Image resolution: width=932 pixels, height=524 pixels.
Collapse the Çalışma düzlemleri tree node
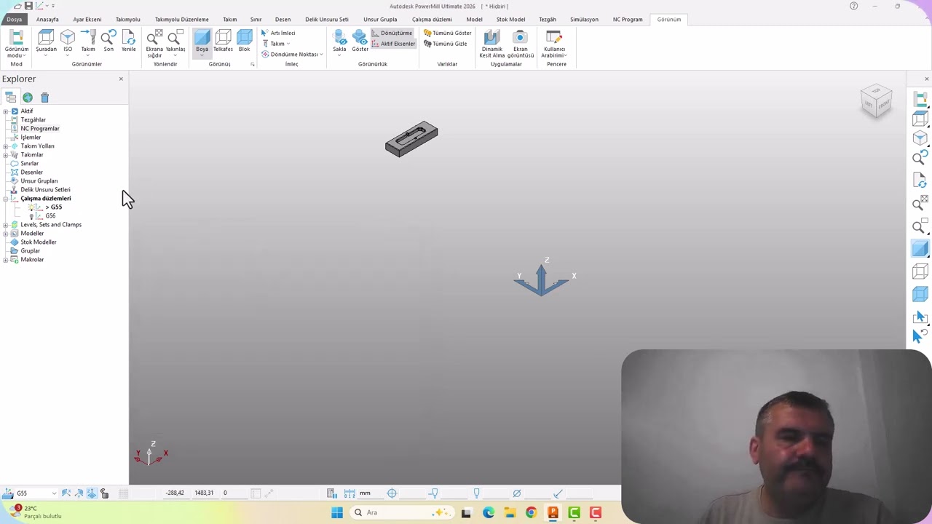(6, 199)
